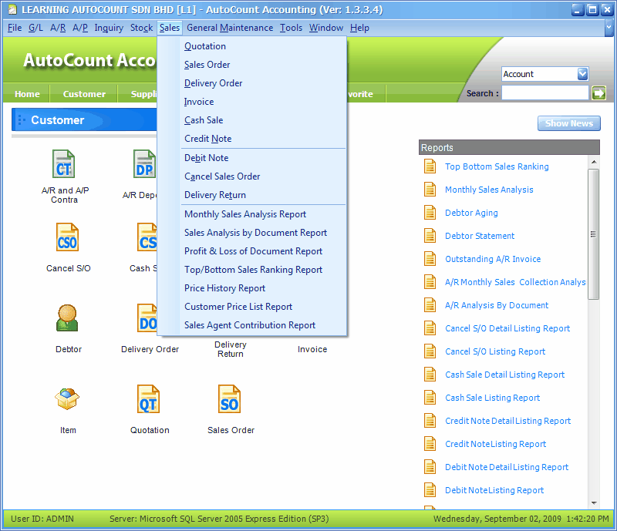Viewport: 617px width, 531px height.
Task: Click document icon beside Cash Sale Detail Listing
Action: [x=430, y=375]
